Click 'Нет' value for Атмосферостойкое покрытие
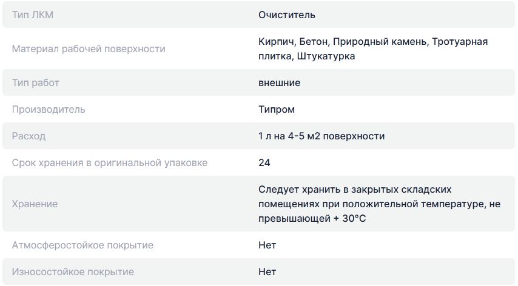518x286 pixels. click(267, 245)
